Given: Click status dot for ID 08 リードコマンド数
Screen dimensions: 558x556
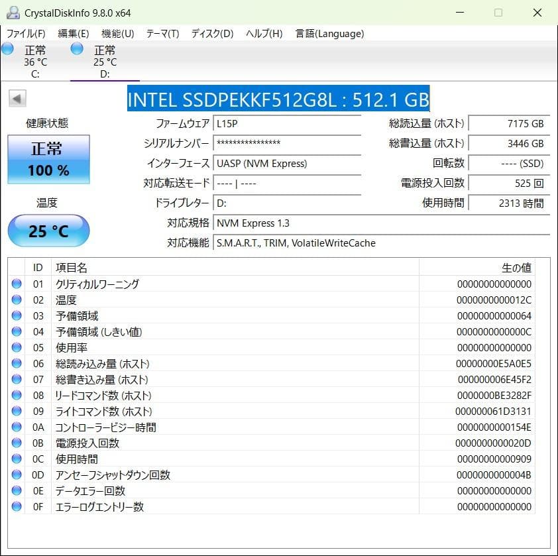Looking at the screenshot, I should [x=17, y=395].
